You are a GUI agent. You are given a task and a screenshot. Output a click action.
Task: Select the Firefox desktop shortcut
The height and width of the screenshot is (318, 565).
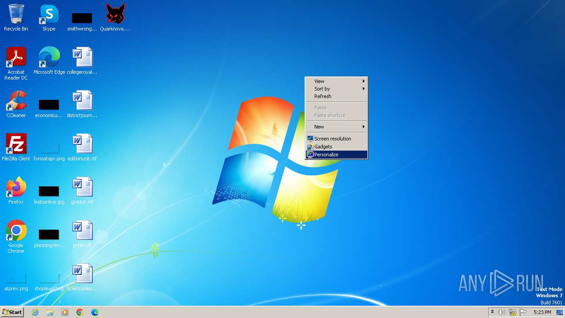coord(16,191)
